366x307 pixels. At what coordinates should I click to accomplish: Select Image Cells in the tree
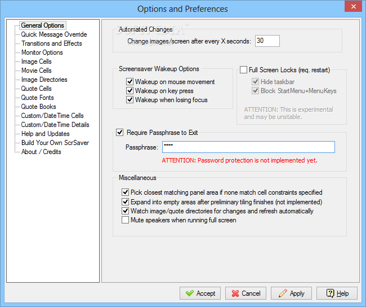click(x=37, y=62)
